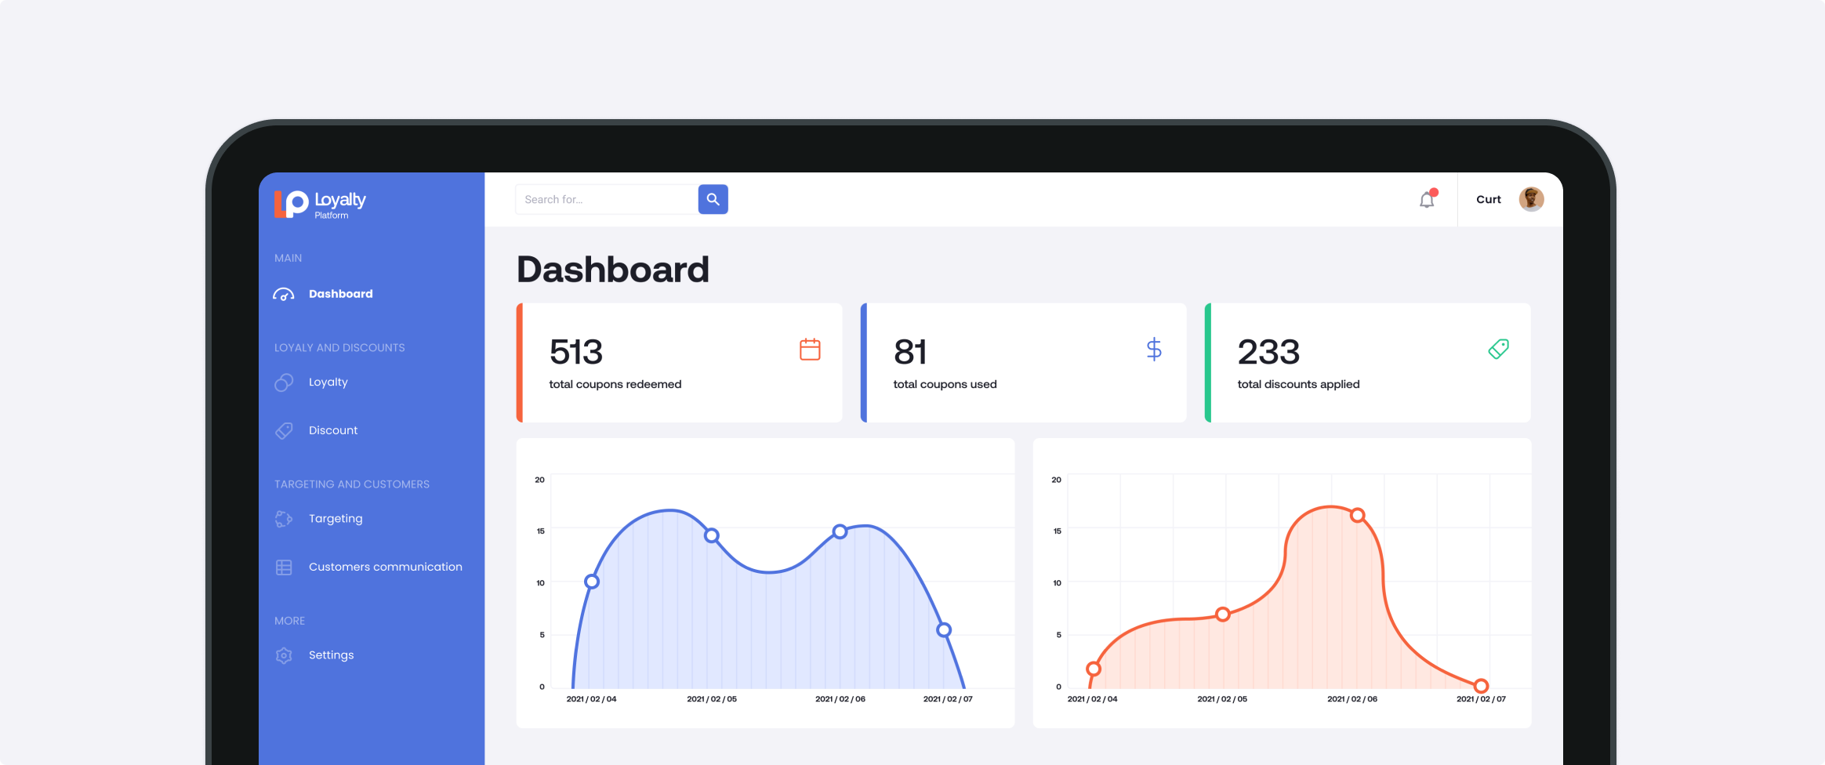Image resolution: width=1825 pixels, height=765 pixels.
Task: Click the Customers communication table icon
Action: tap(284, 567)
